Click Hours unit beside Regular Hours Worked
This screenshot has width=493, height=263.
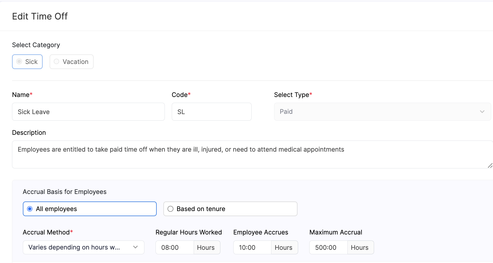(206, 247)
